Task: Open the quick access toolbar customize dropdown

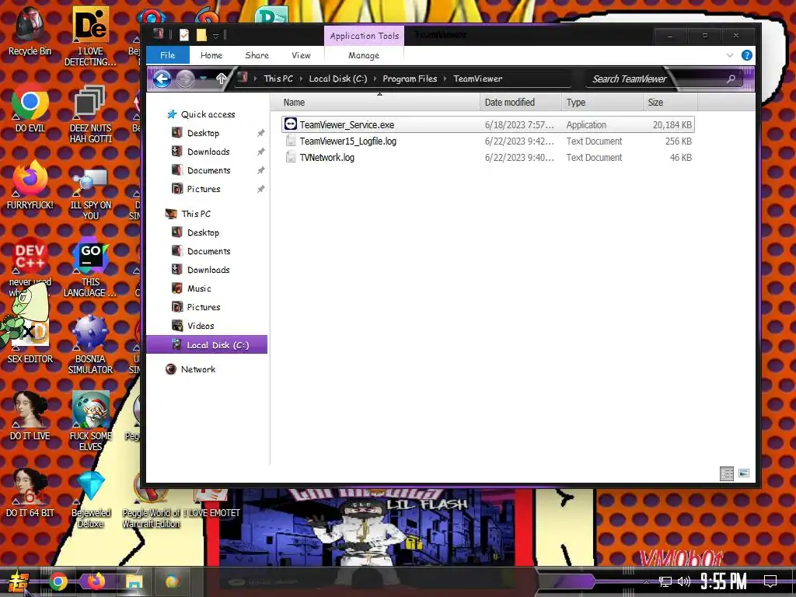Action: (216, 36)
